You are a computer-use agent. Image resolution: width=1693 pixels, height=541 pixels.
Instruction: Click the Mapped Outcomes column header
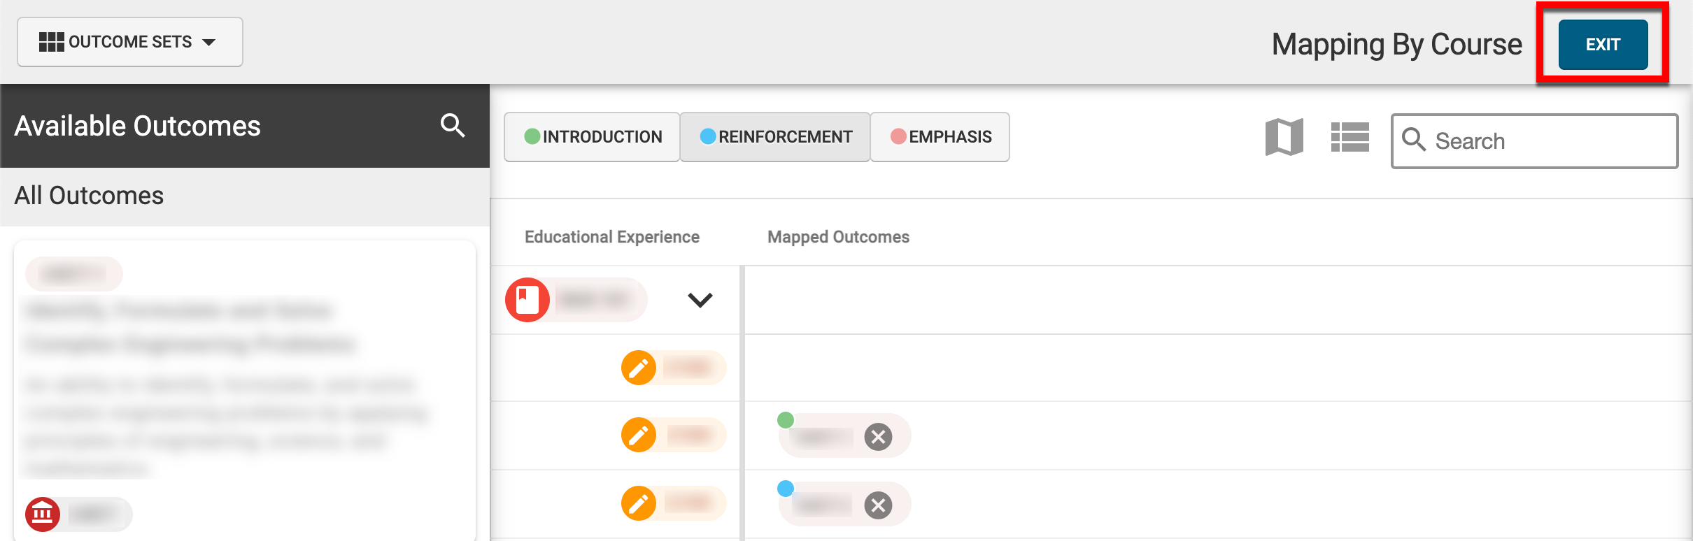click(838, 237)
